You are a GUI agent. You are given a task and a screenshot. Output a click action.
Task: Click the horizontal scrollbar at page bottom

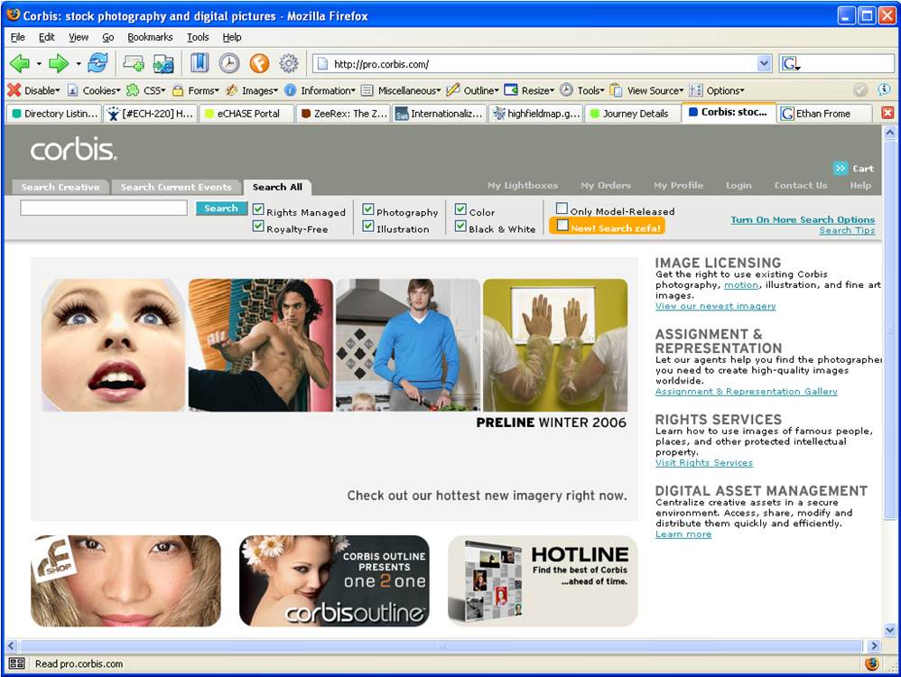point(441,646)
